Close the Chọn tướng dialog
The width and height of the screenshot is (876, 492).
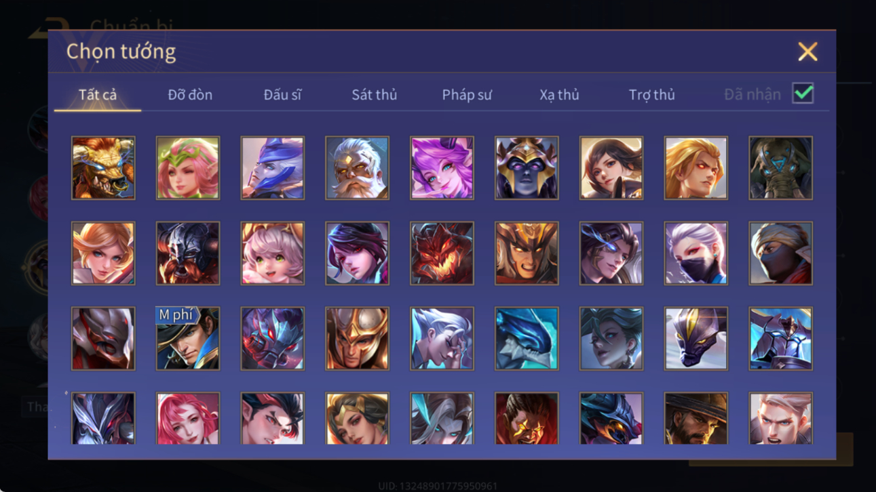click(807, 52)
